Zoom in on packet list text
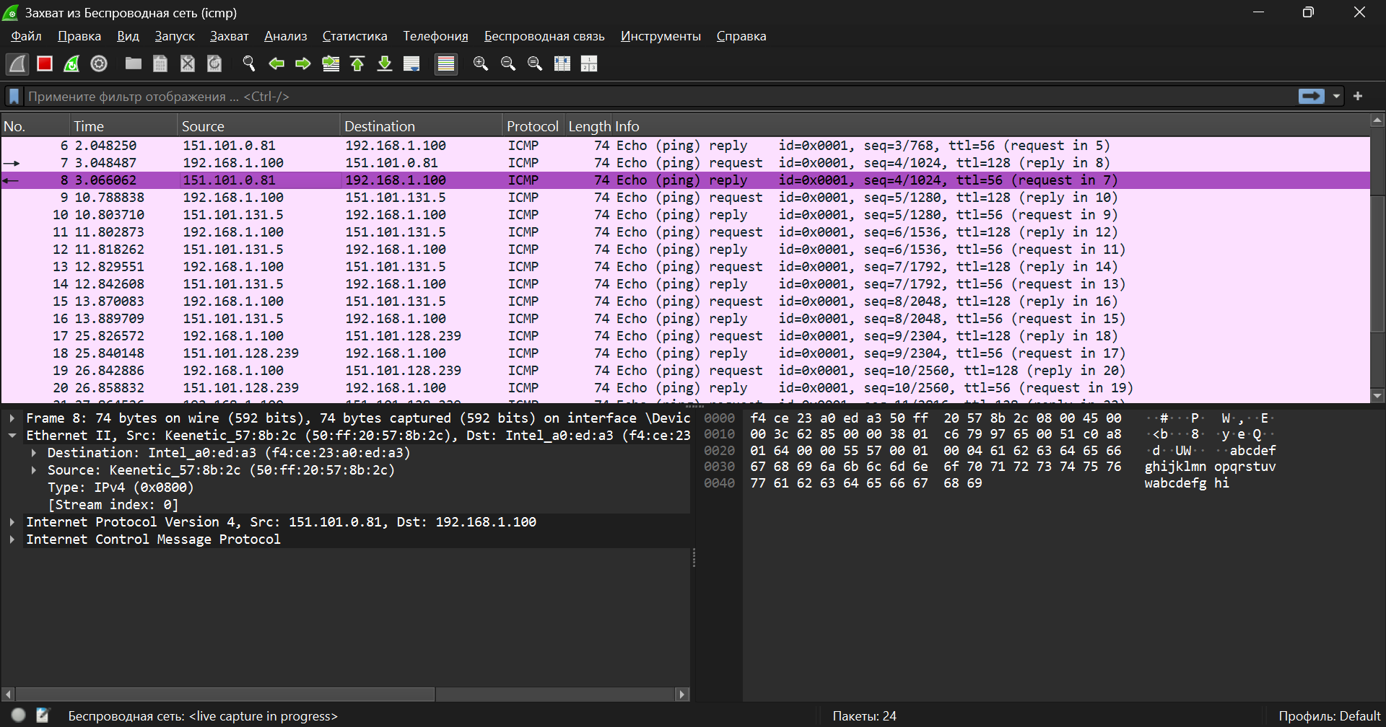 click(481, 64)
